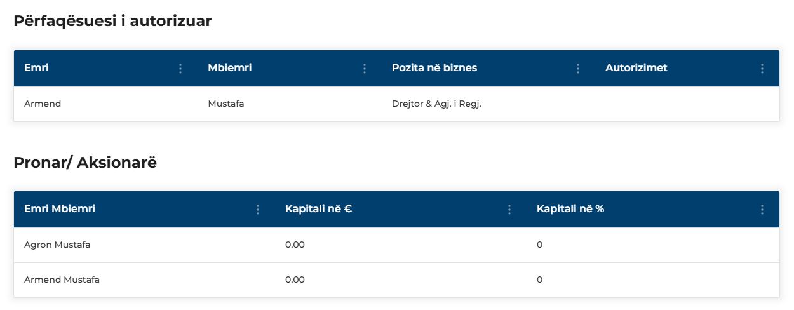This screenshot has width=794, height=310.
Task: Open the Mbiemri column three-dot menu
Action: [365, 69]
